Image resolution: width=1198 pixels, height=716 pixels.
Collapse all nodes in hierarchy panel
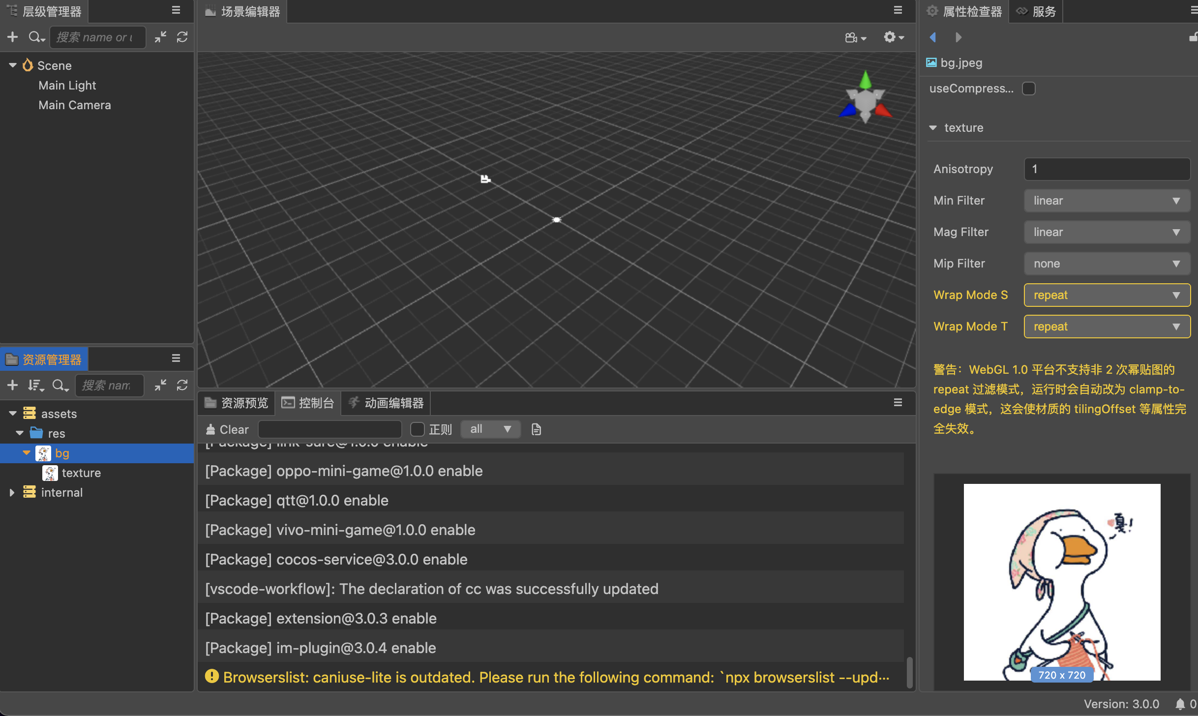tap(160, 37)
